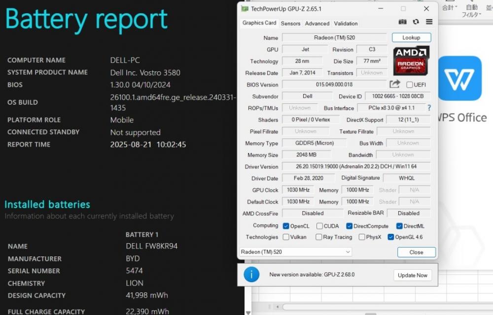Click the Die Size field 77 mm²
Image resolution: width=493 pixels, height=315 pixels.
[372, 61]
